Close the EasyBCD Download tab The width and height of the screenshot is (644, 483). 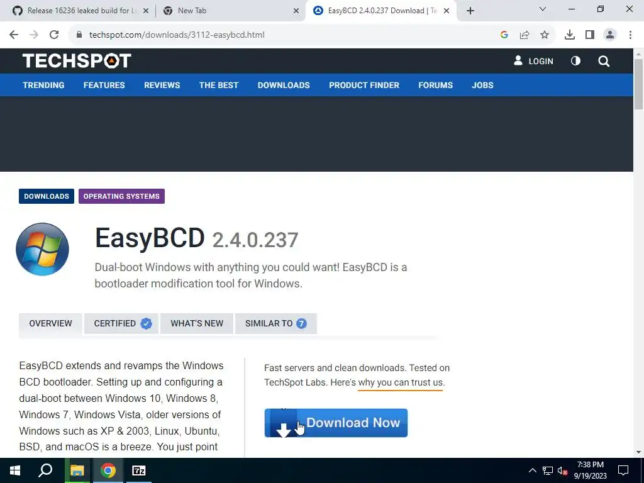[x=447, y=11]
